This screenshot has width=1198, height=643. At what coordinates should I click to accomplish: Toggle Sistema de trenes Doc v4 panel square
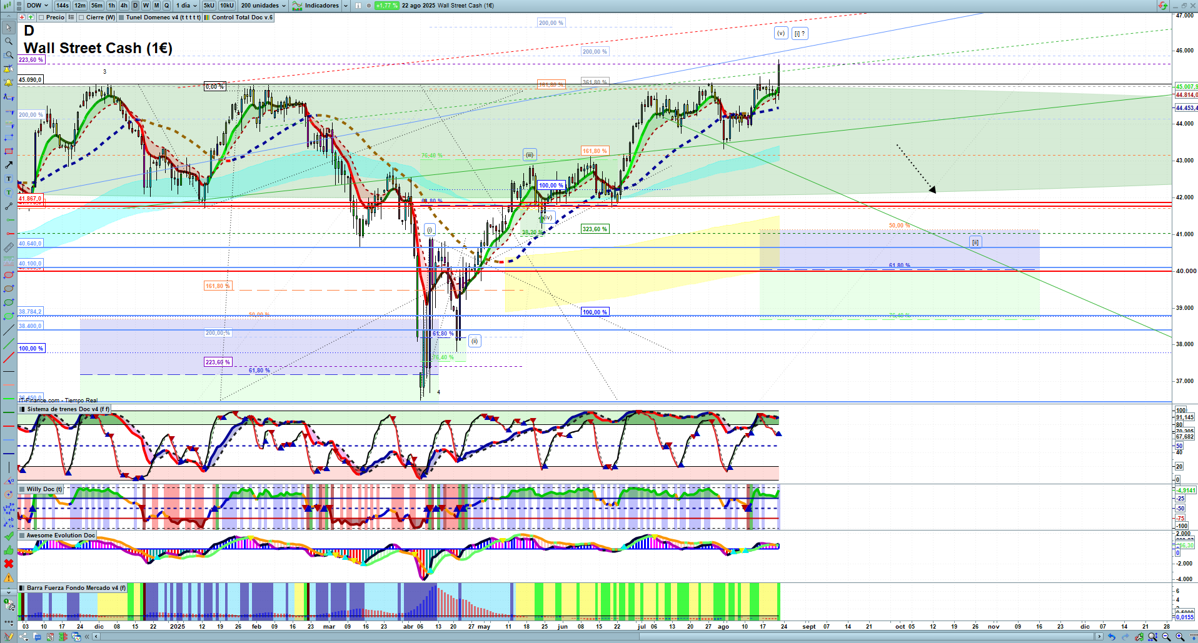coord(22,409)
